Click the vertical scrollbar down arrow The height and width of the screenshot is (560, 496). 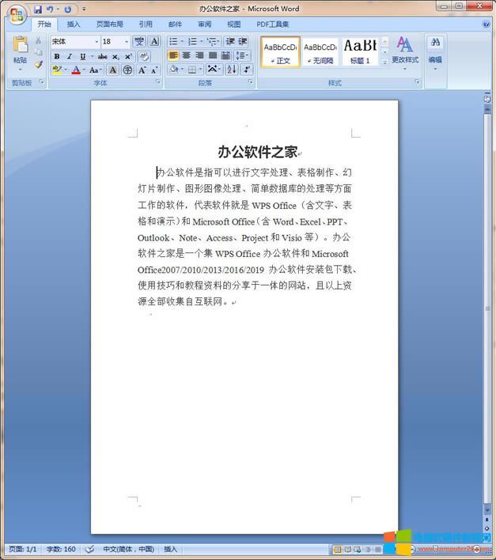[x=487, y=509]
